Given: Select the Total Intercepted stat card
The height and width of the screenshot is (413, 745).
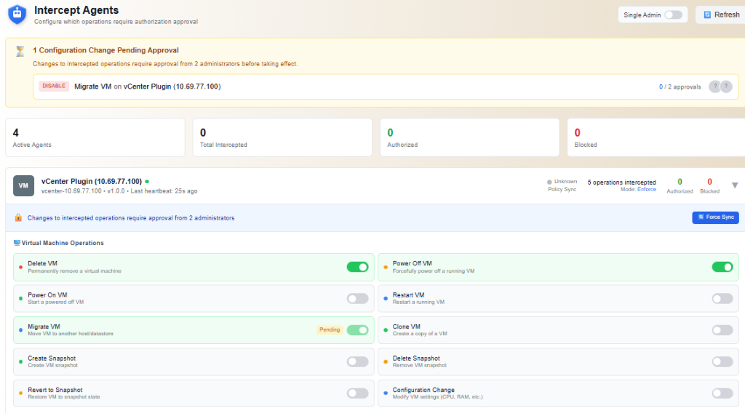Looking at the screenshot, I should click(x=282, y=137).
